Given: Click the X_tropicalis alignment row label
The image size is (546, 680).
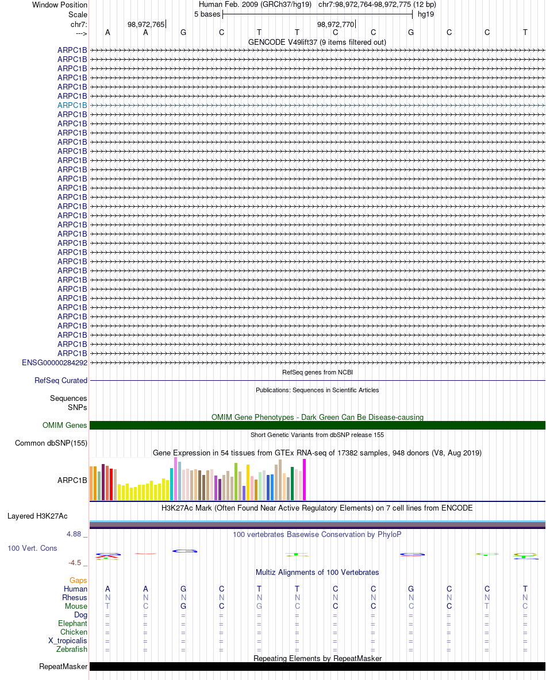Looking at the screenshot, I should (x=68, y=641).
